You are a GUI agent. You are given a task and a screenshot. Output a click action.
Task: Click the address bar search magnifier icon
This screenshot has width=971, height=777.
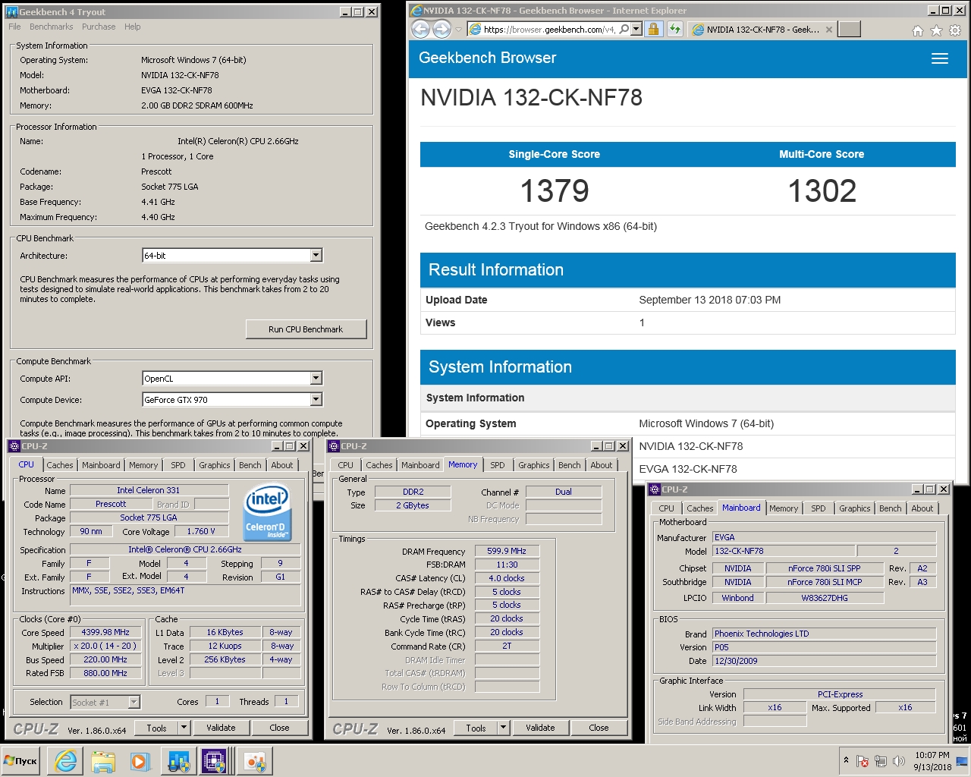[624, 29]
